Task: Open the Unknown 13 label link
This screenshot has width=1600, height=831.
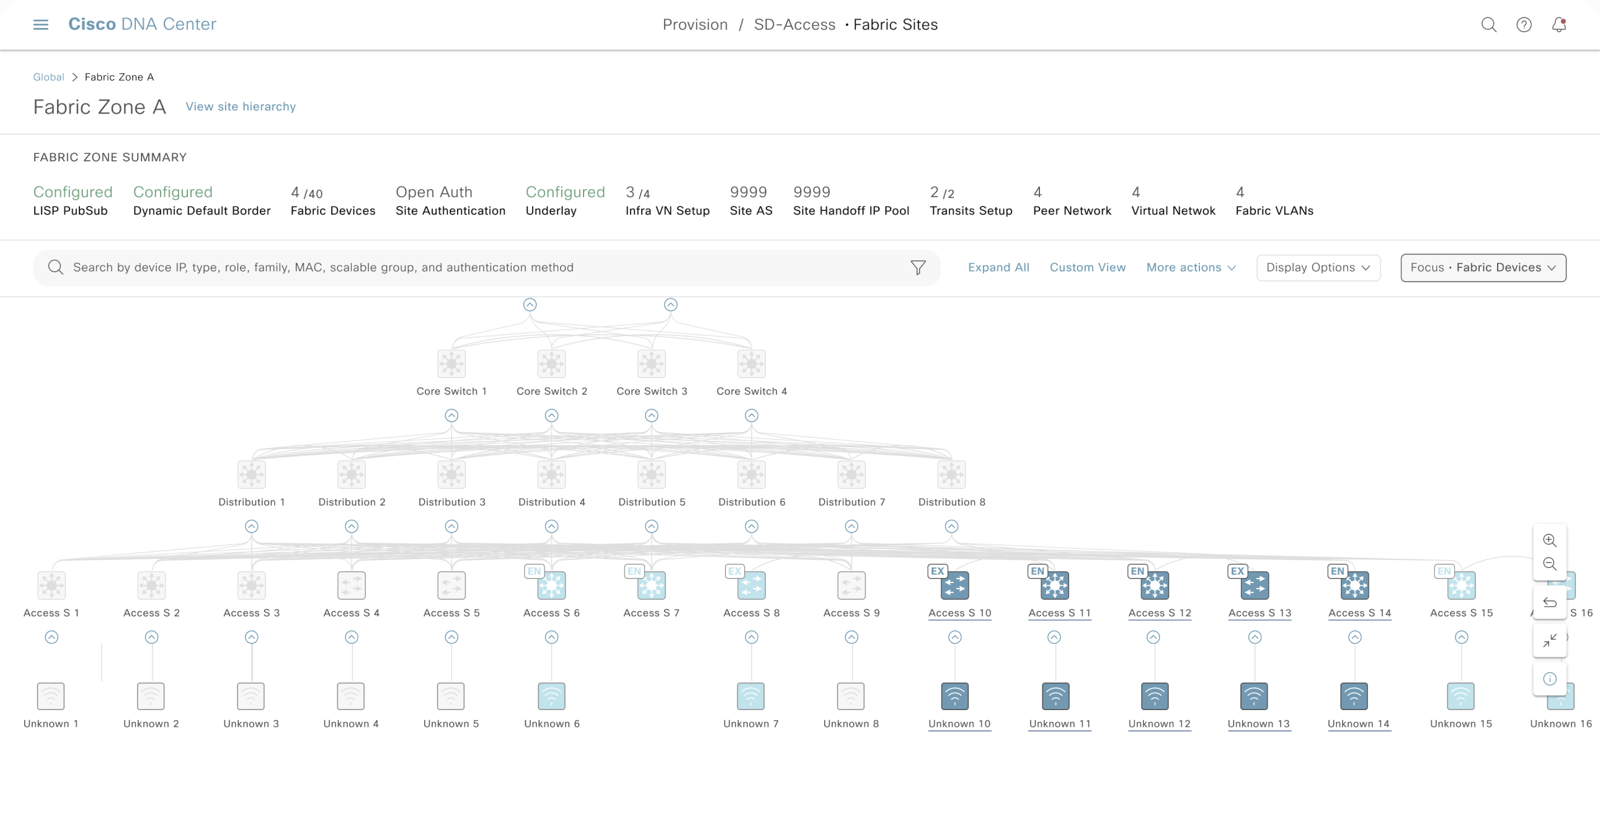Action: click(x=1258, y=724)
